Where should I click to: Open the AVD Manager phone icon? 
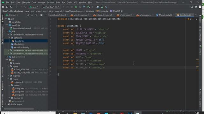(102, 7)
